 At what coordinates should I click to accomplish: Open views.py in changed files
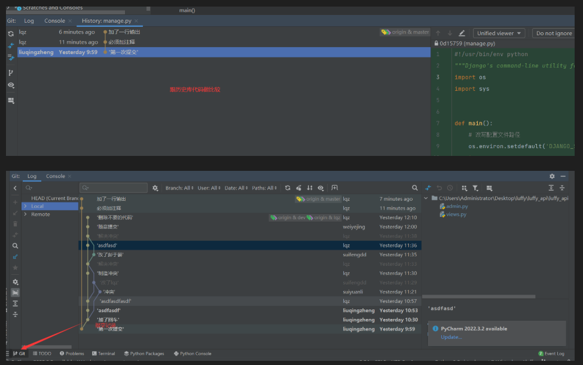coord(456,214)
